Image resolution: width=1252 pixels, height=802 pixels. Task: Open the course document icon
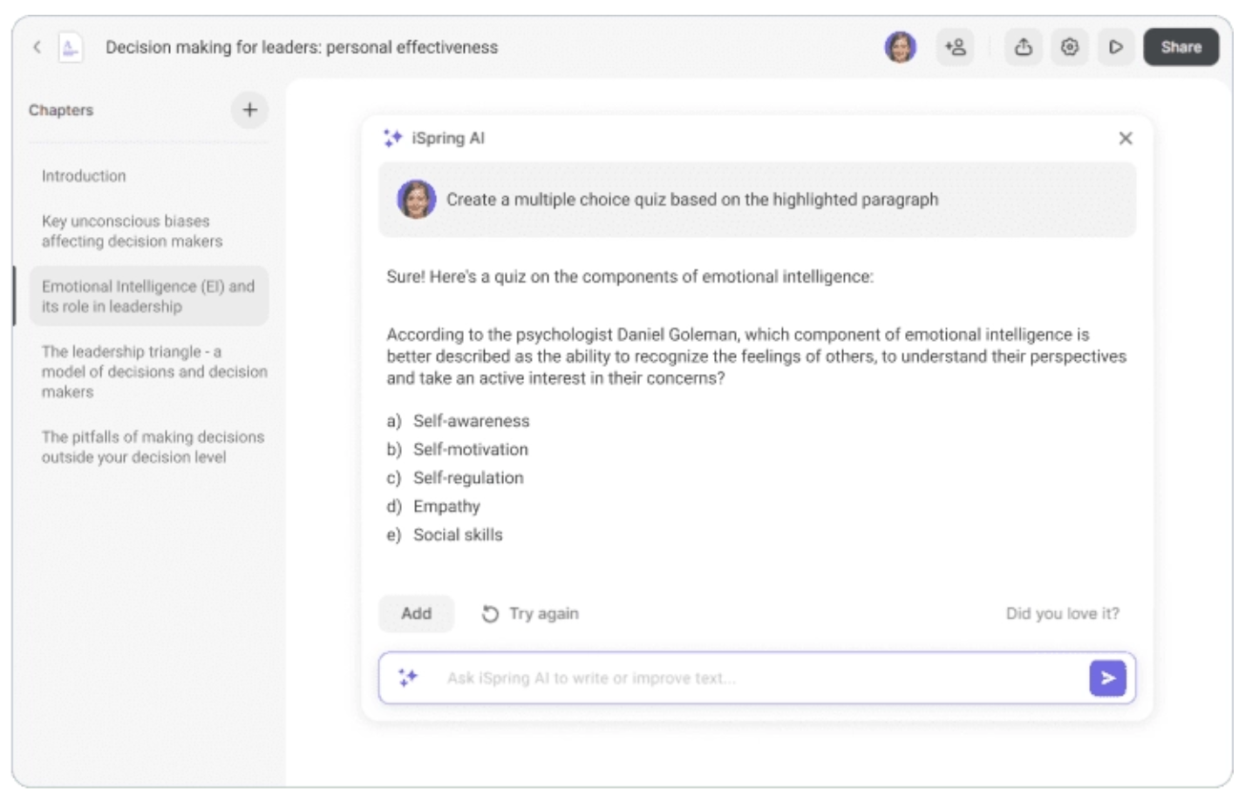[x=70, y=47]
